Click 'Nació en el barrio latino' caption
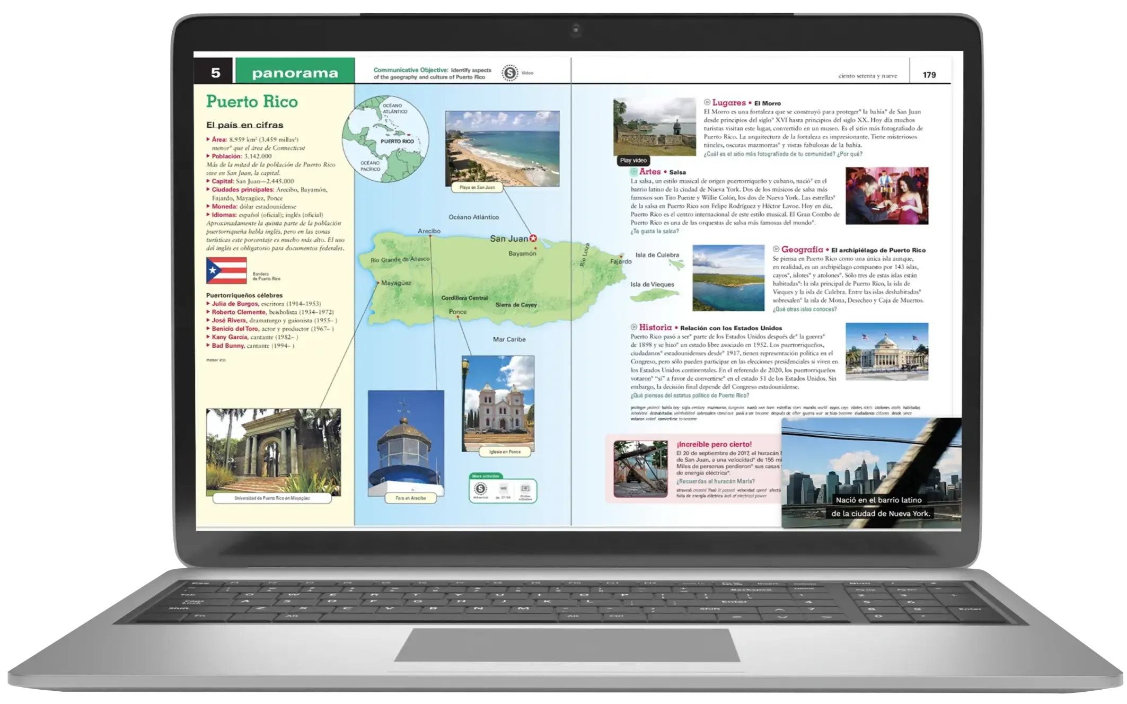 [878, 500]
